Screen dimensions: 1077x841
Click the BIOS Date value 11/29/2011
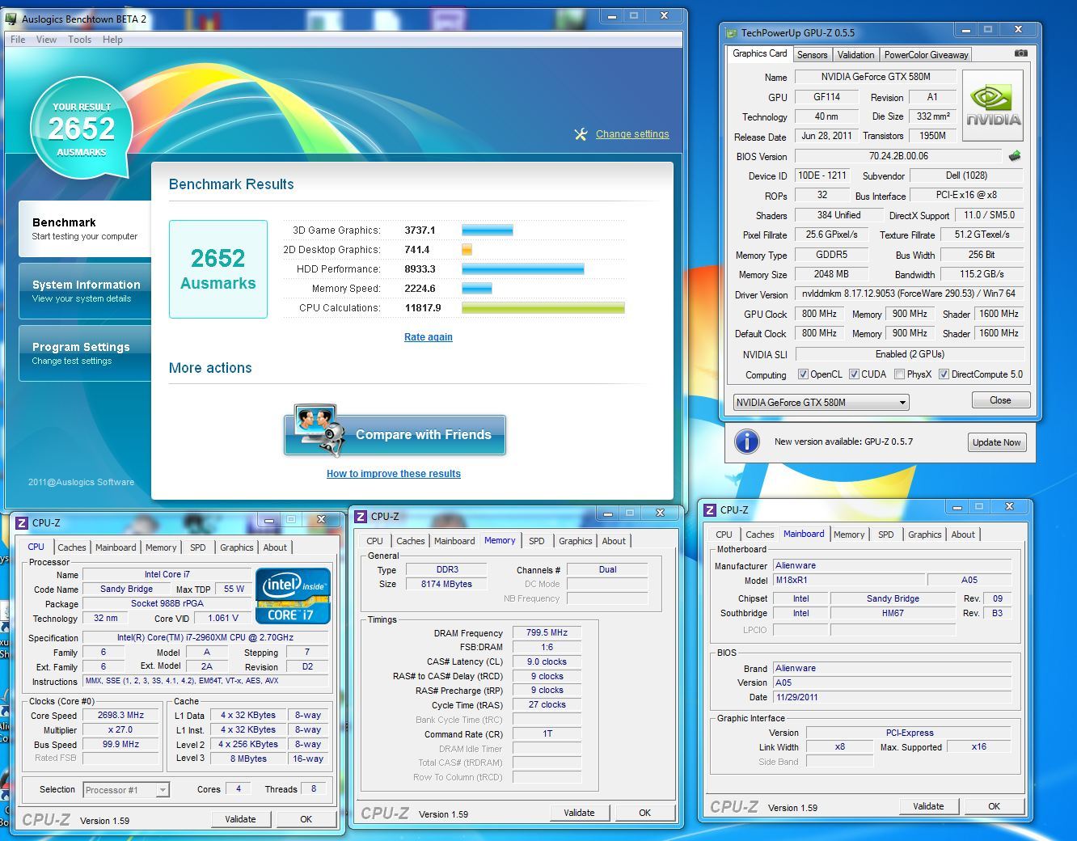click(x=892, y=697)
